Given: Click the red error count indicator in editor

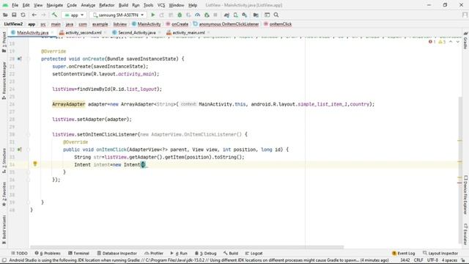Looking at the screenshot, I should [x=432, y=42].
